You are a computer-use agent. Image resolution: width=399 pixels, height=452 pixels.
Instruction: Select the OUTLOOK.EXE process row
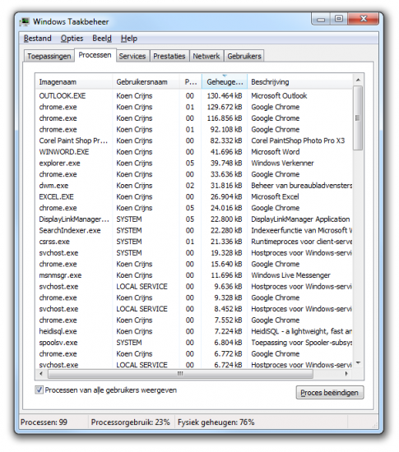click(x=194, y=95)
